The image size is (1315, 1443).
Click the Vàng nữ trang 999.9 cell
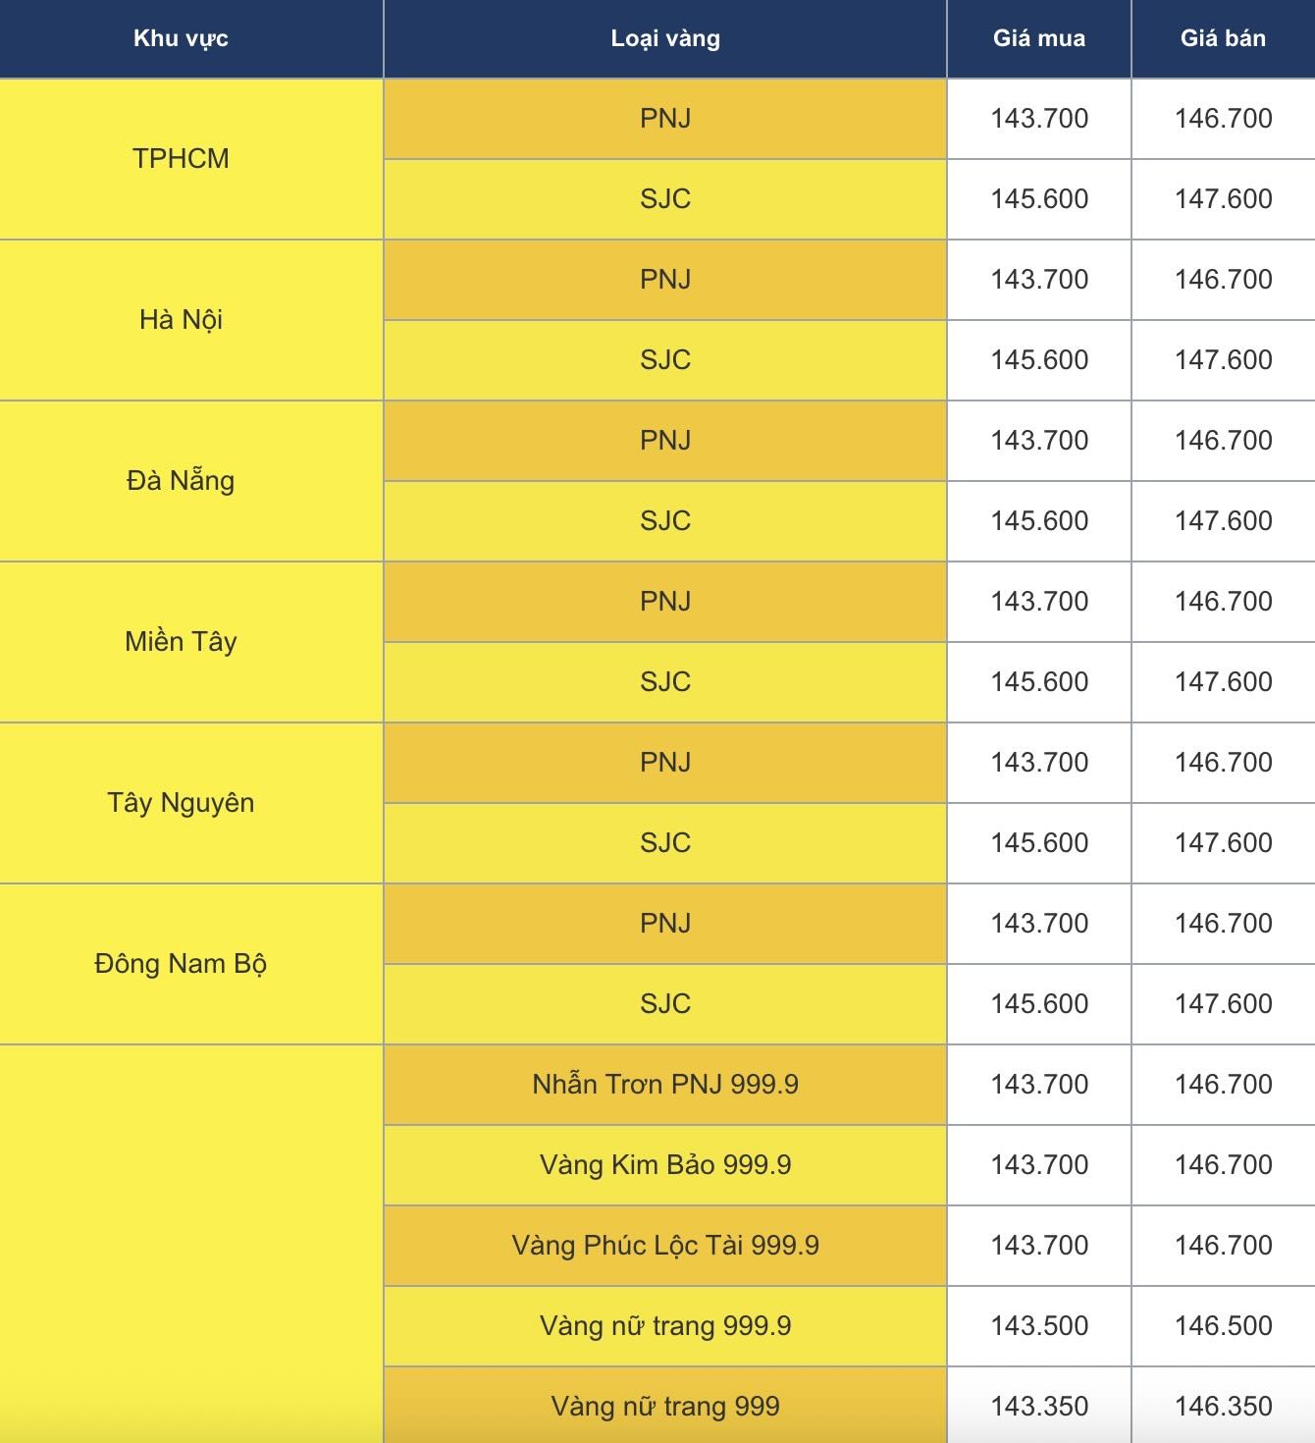tap(664, 1325)
